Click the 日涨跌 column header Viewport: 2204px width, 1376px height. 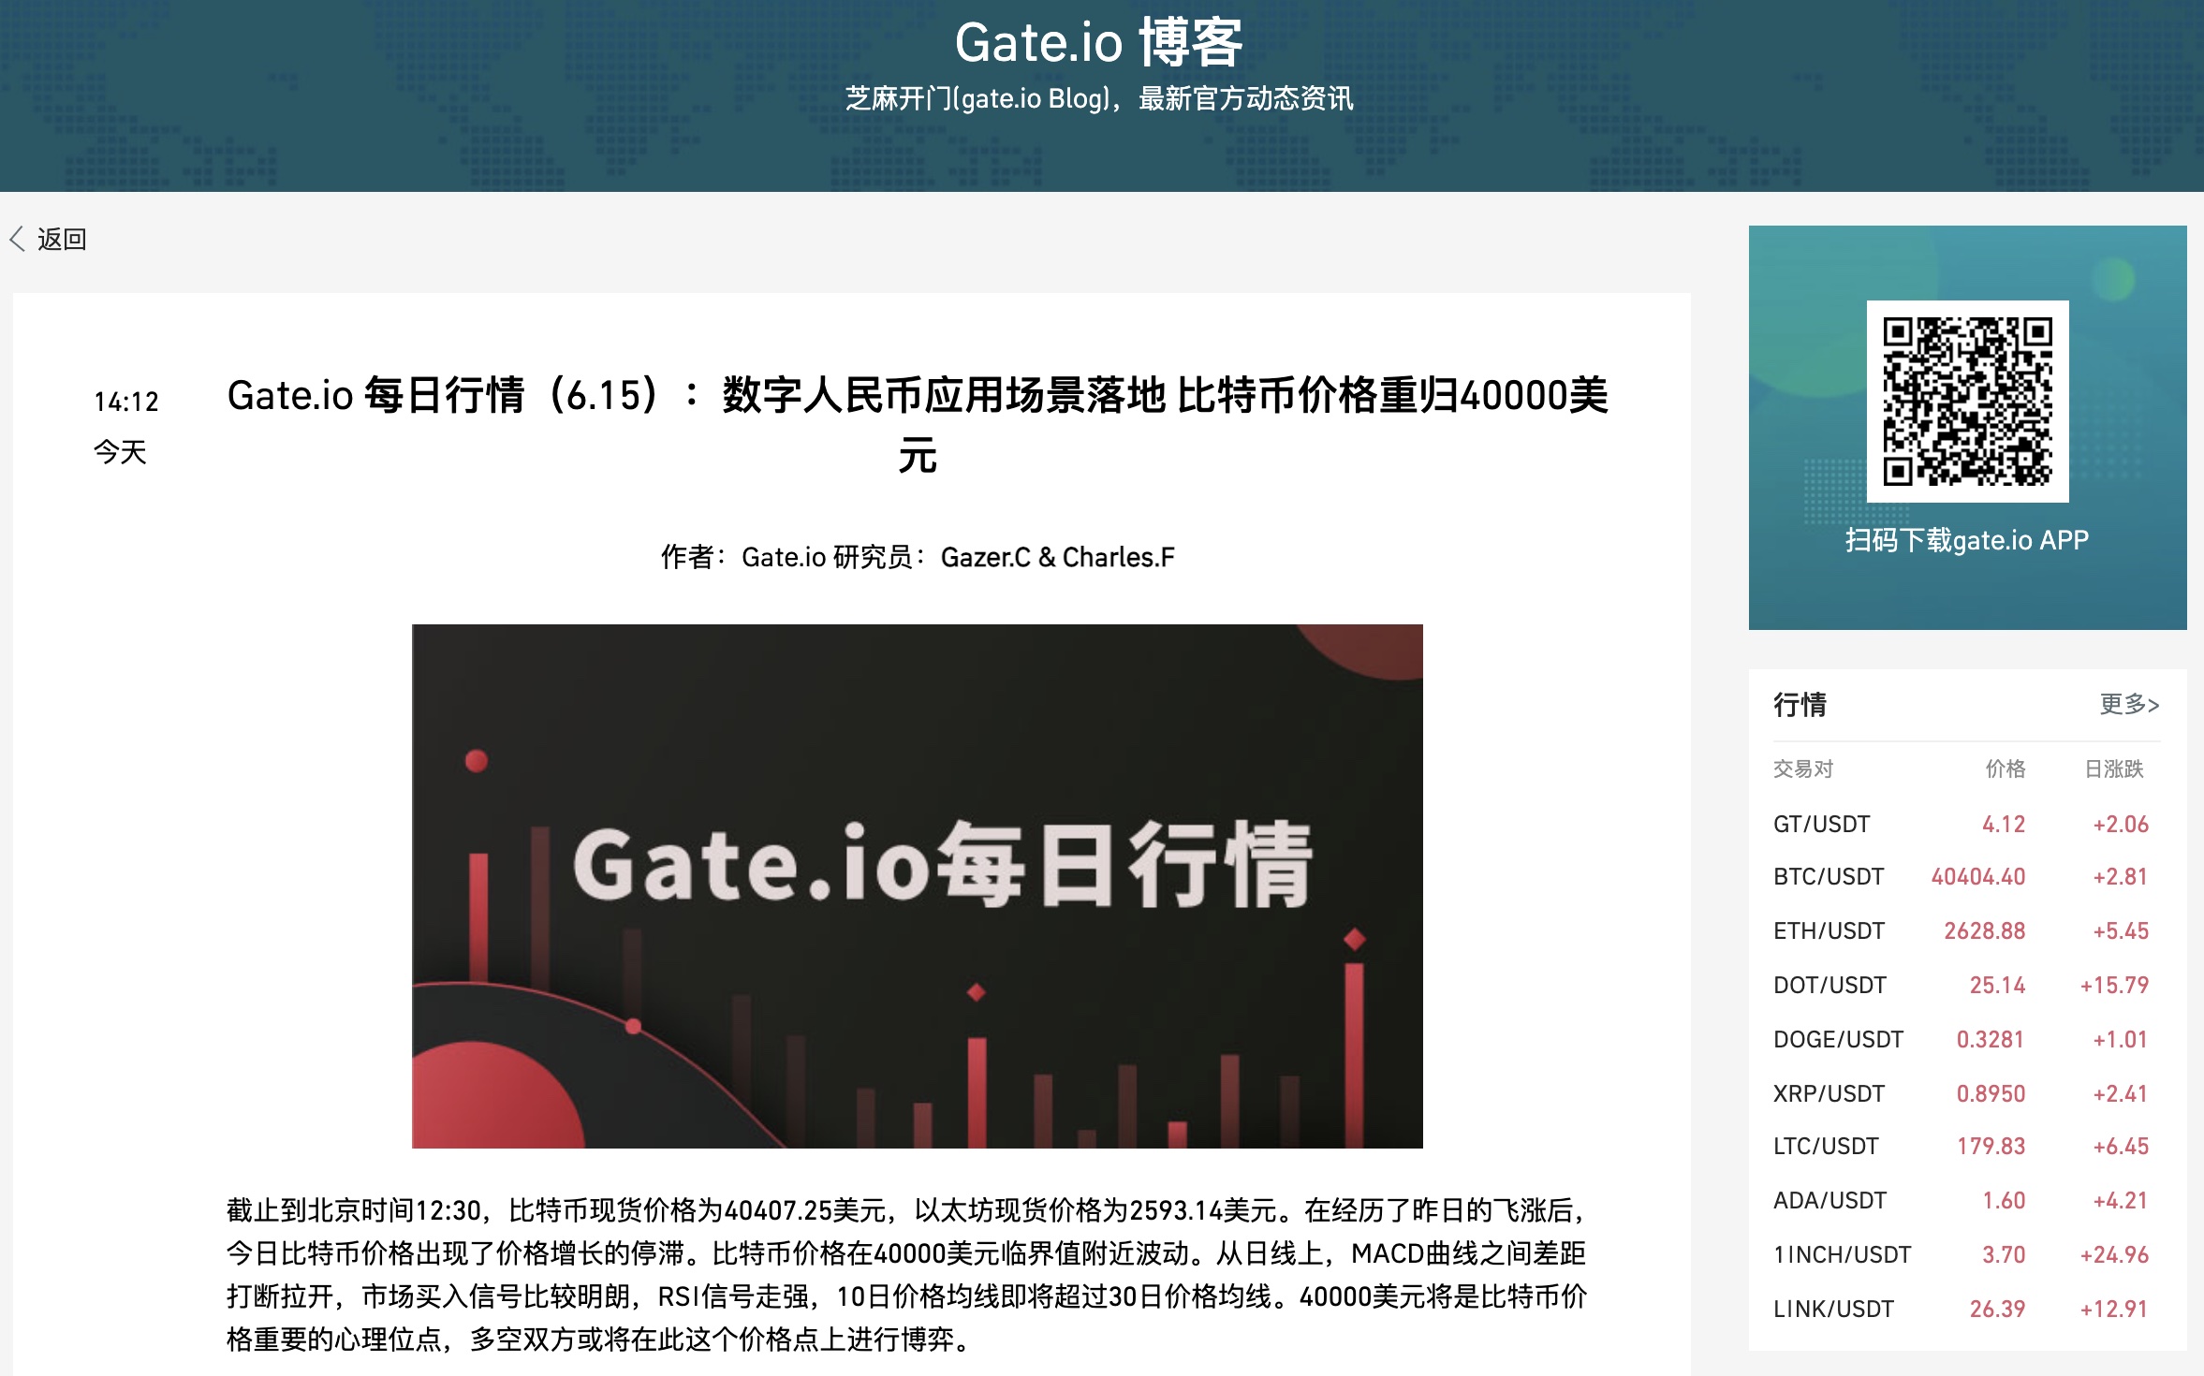[x=2114, y=769]
